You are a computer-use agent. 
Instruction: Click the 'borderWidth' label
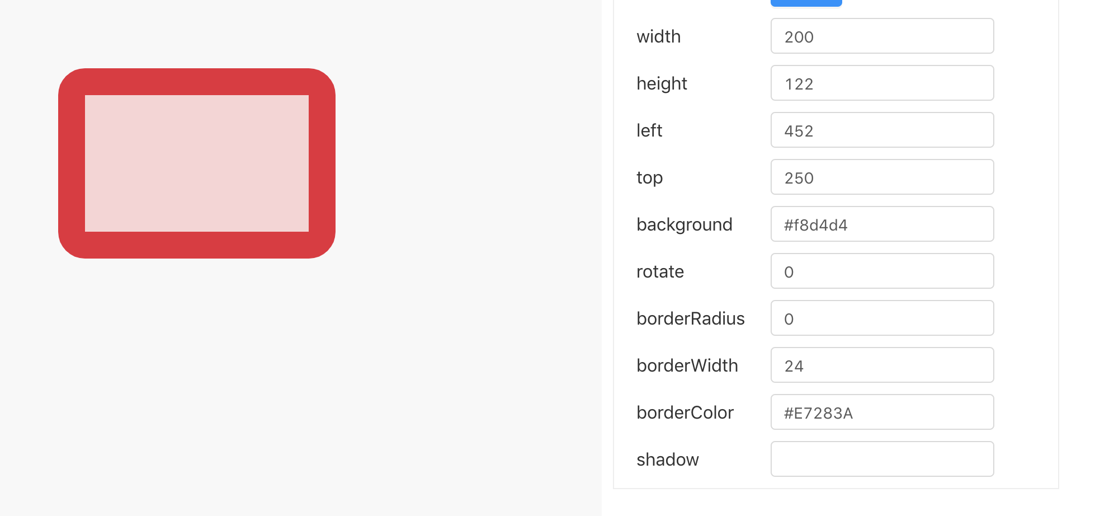click(687, 365)
